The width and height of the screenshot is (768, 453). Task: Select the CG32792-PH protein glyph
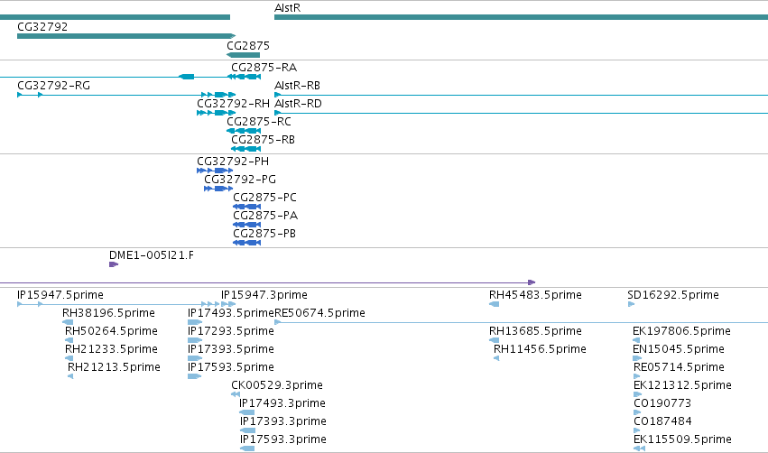215,171
